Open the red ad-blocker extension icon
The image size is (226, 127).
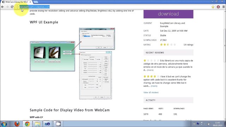pos(218,7)
